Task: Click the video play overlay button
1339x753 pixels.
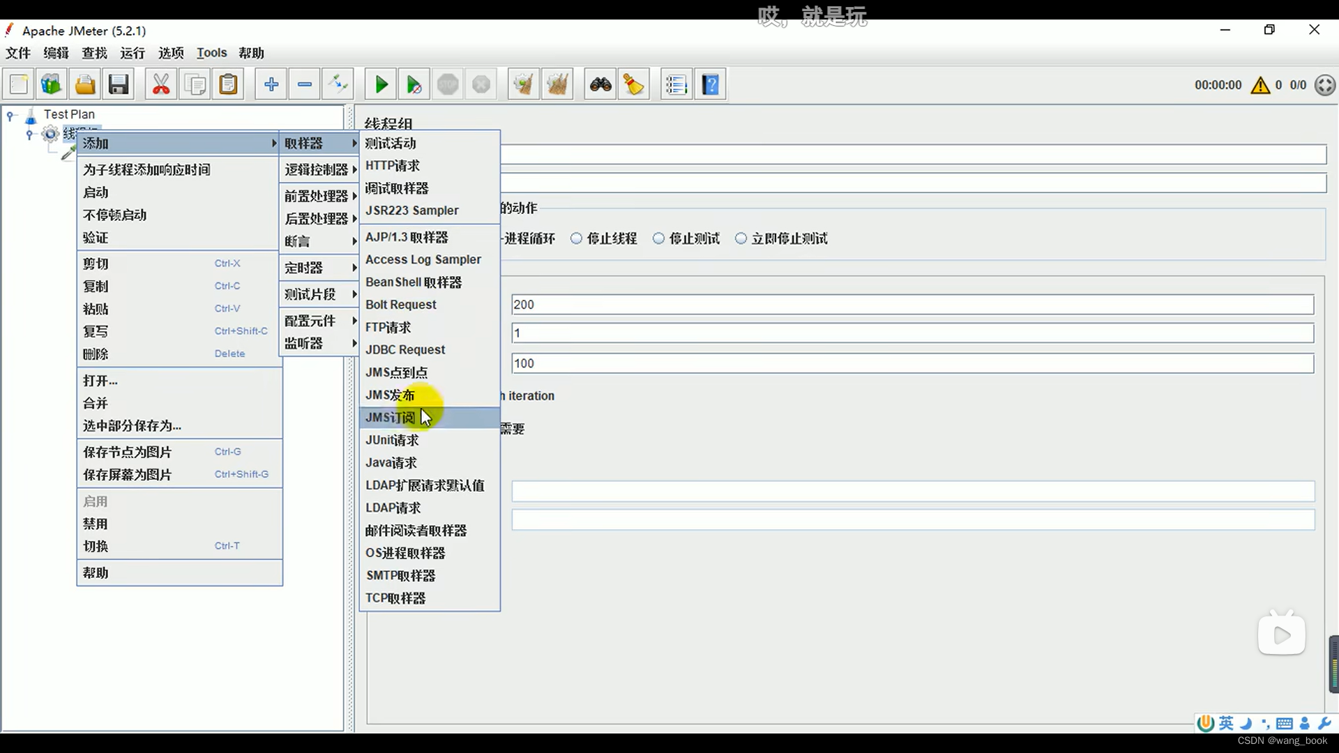Action: point(1282,634)
